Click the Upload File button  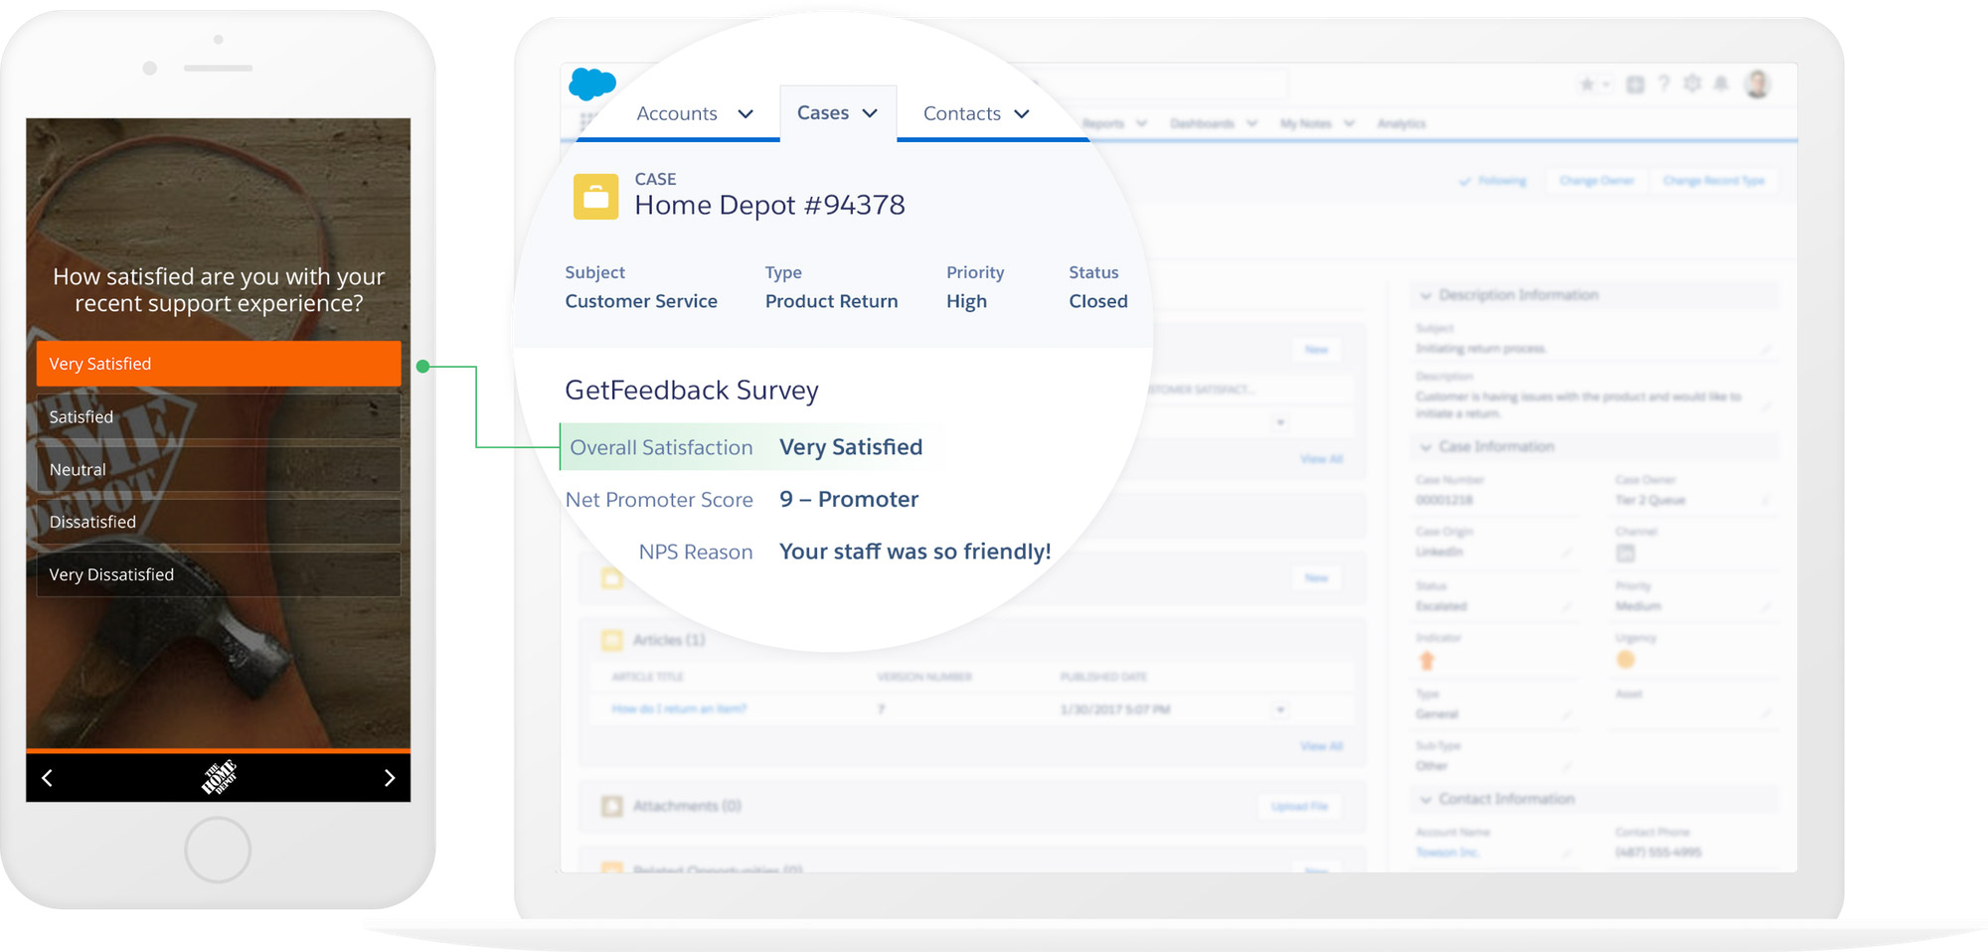point(1299,806)
